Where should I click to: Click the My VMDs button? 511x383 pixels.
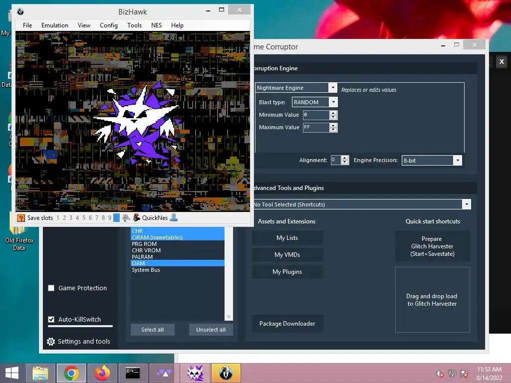click(x=287, y=255)
